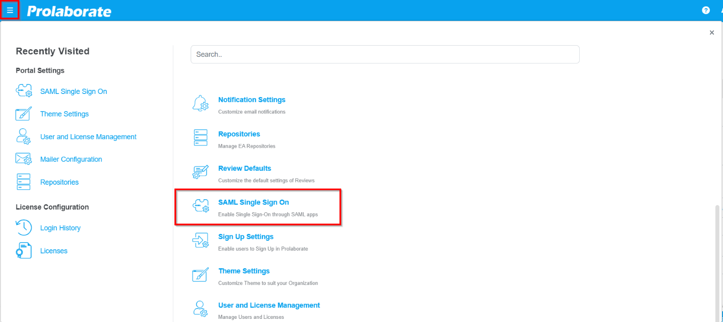This screenshot has height=322, width=723.
Task: Click the Notification Settings bell icon
Action: (201, 103)
